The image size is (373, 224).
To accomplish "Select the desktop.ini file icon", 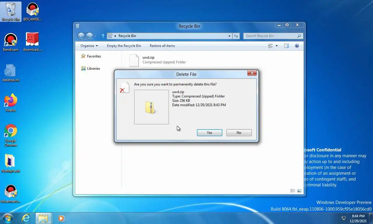I will [x=11, y=73].
